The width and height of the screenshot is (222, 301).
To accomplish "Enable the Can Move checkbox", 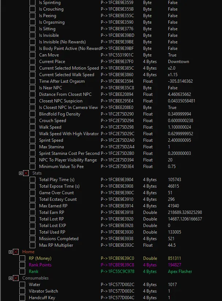I will pos(32,55).
